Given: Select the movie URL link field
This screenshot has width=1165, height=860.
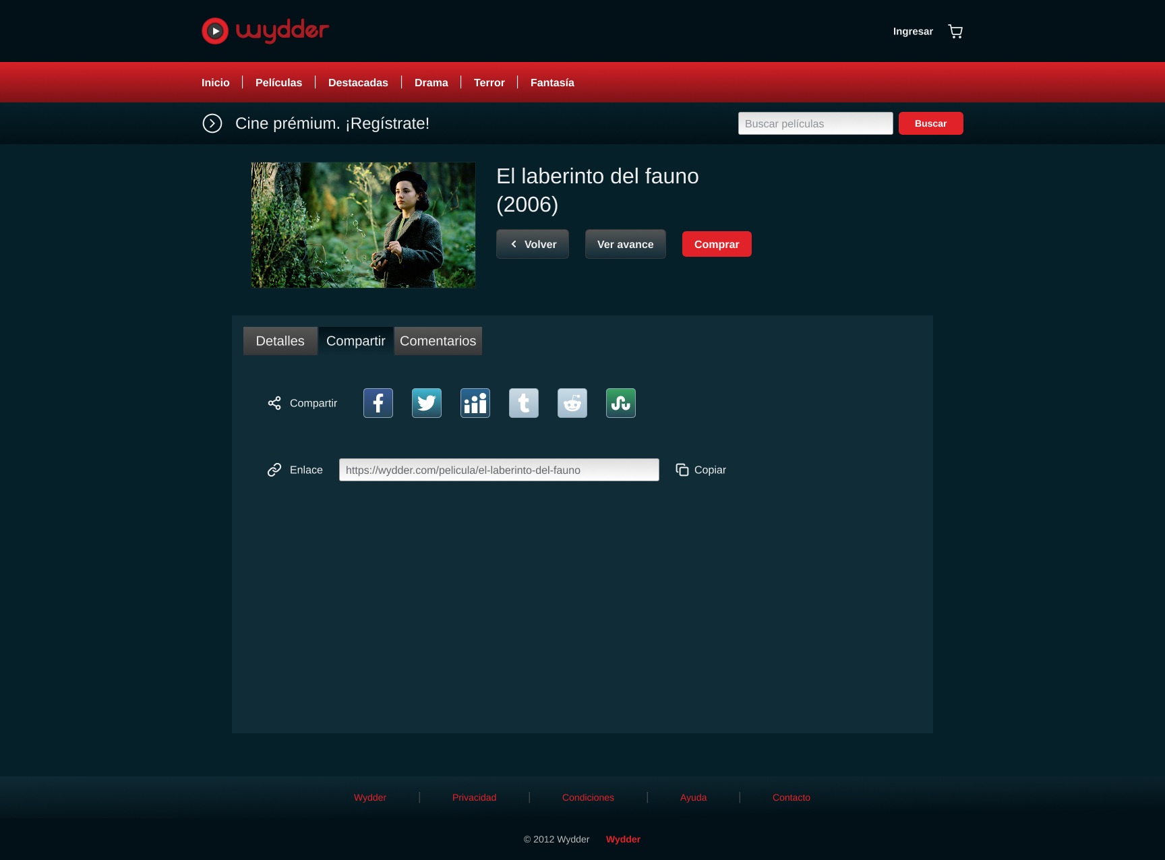Looking at the screenshot, I should click(x=499, y=470).
